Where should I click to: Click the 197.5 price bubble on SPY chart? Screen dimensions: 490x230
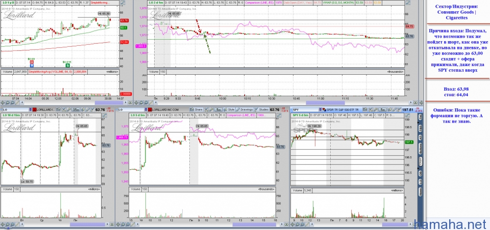click(409, 142)
